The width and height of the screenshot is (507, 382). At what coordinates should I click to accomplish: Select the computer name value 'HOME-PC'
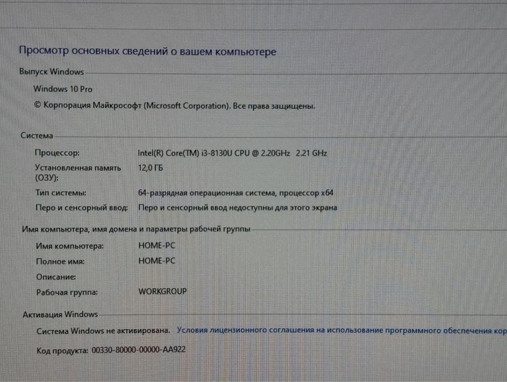click(x=157, y=246)
